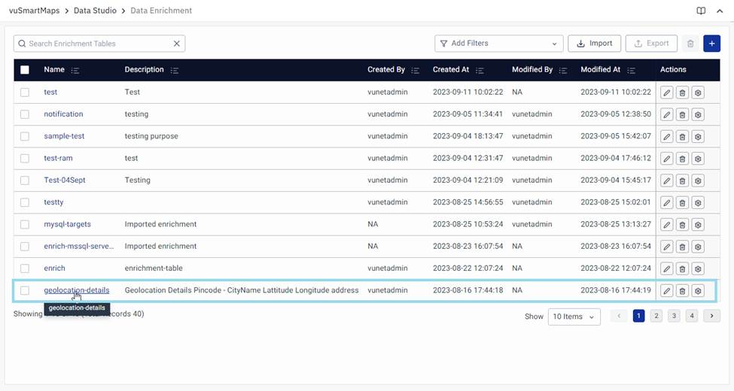Go to page 2 of results
This screenshot has height=391, width=734.
coord(656,317)
